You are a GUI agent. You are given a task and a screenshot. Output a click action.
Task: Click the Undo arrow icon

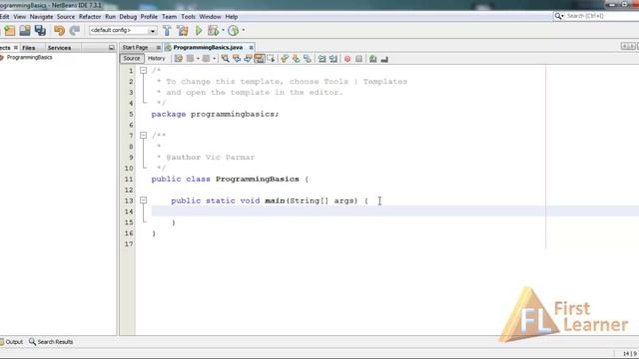coord(60,31)
